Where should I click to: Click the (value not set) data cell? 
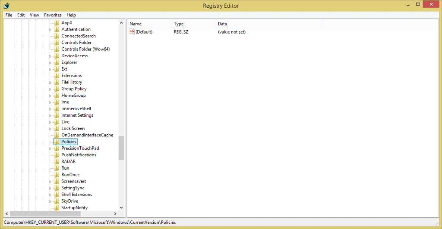(232, 32)
